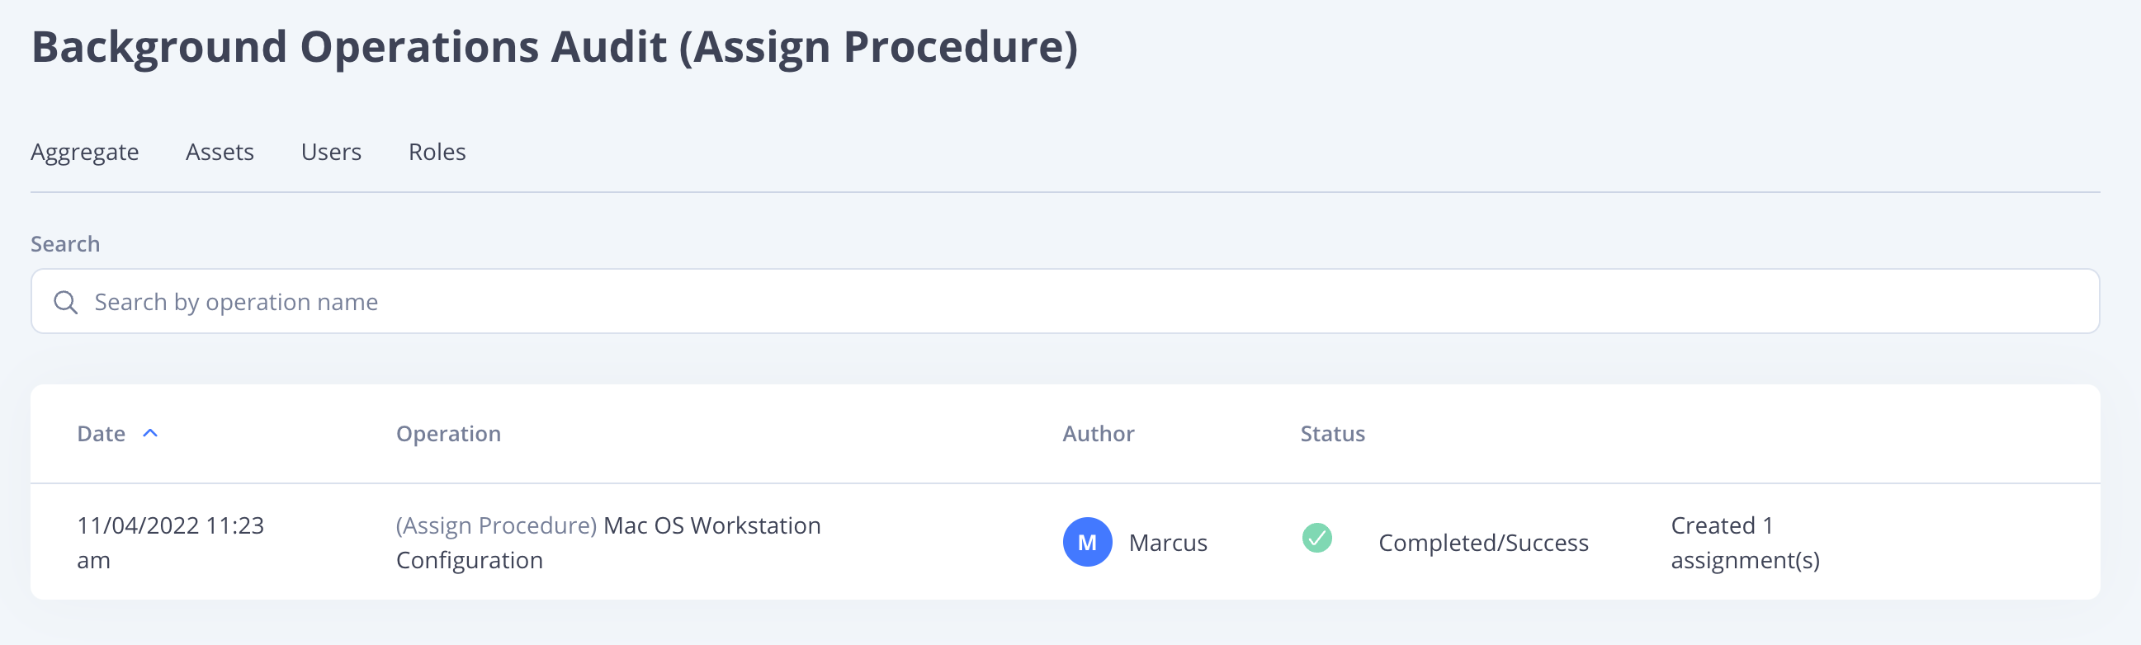The width and height of the screenshot is (2141, 645).
Task: Click the 11/04/2022 11:23 am date cell
Action: pos(170,543)
